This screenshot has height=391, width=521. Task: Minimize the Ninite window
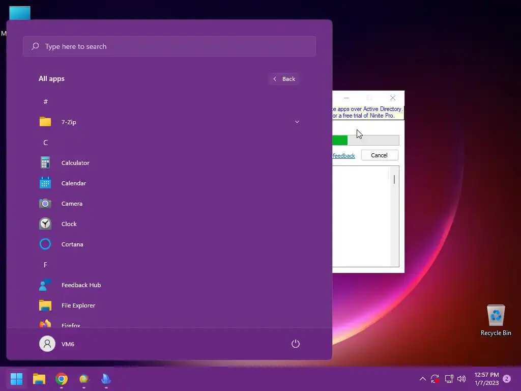click(x=346, y=98)
